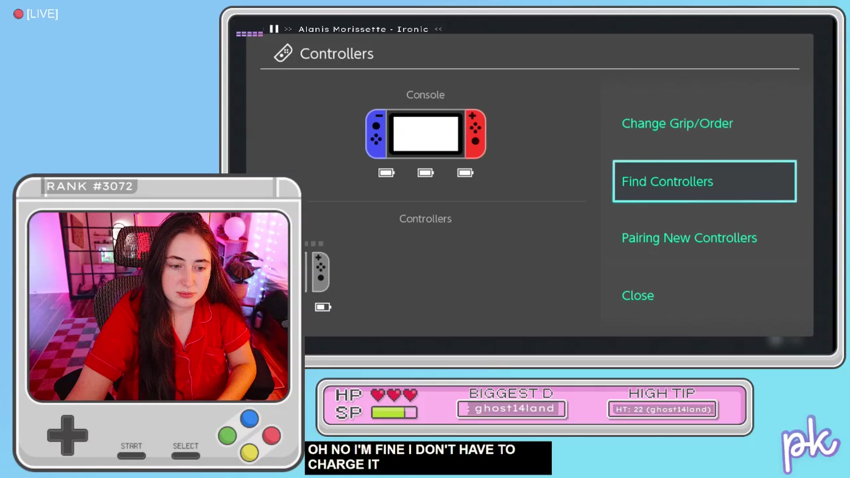Viewport: 850px width, 478px height.
Task: Click the detached controller's battery icon
Action: coord(323,307)
